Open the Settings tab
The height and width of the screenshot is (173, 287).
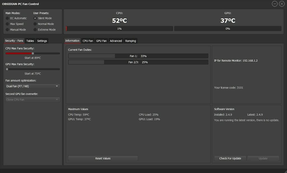click(x=42, y=41)
